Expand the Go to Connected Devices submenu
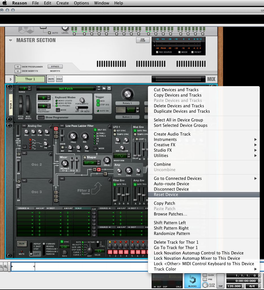Image resolution: width=264 pixels, height=290 pixels. [204, 178]
